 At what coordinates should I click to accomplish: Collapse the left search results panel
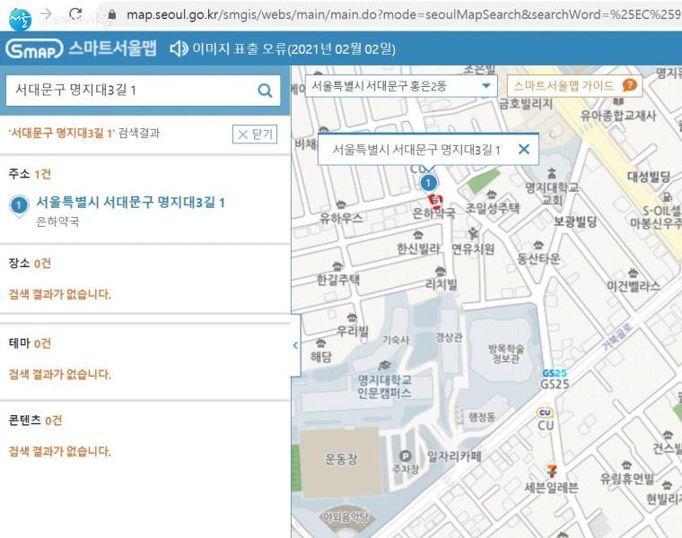295,345
